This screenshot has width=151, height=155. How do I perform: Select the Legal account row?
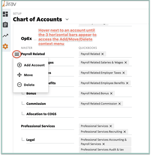pos(31,140)
